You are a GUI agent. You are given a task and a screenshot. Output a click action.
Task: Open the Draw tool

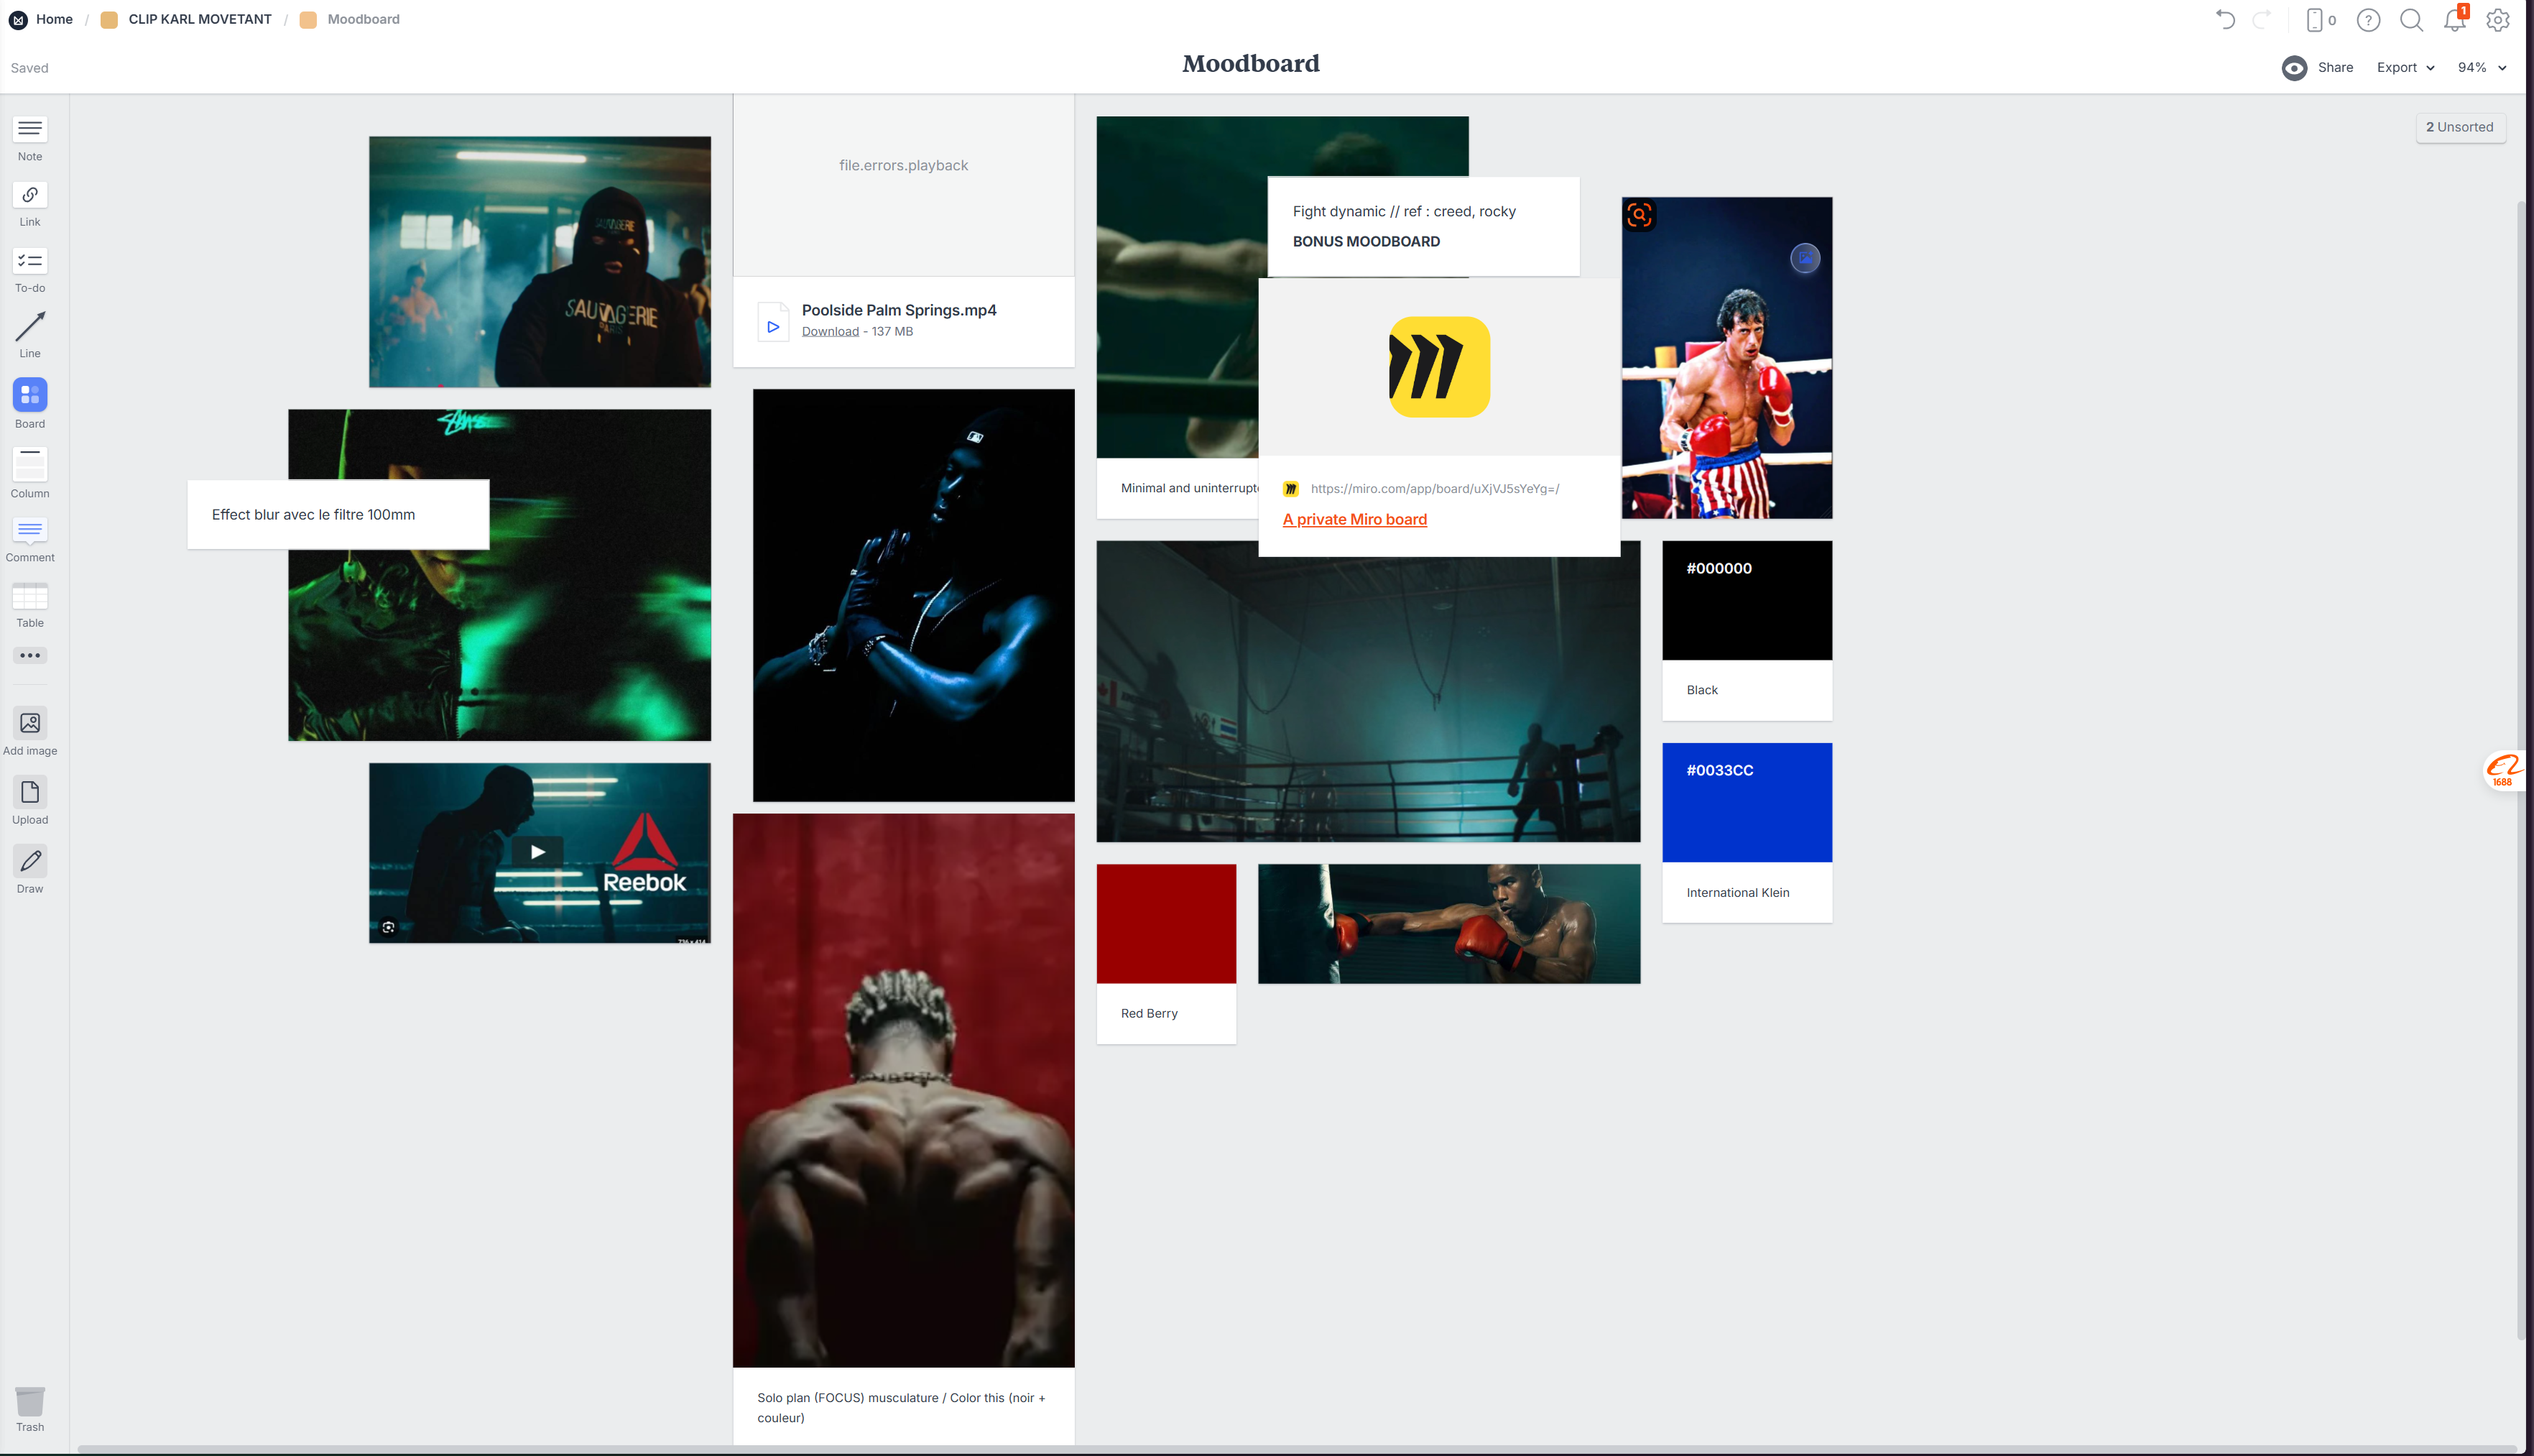(30, 861)
